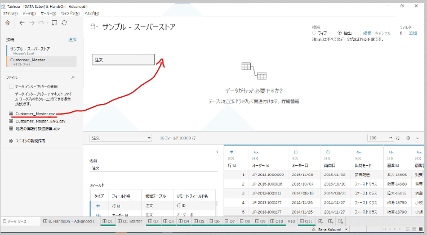
Task: Open the ファイル(F) menu
Action: pyautogui.click(x=10, y=13)
